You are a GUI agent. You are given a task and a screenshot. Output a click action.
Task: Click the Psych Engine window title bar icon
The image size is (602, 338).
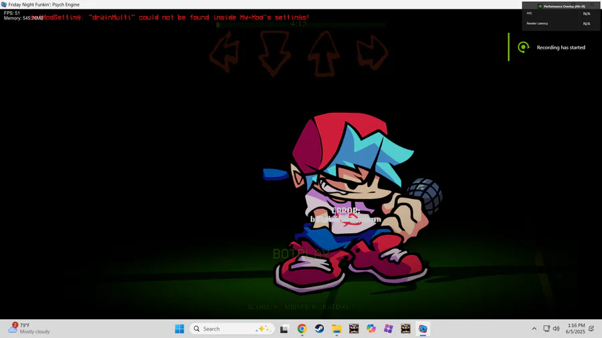4,5
